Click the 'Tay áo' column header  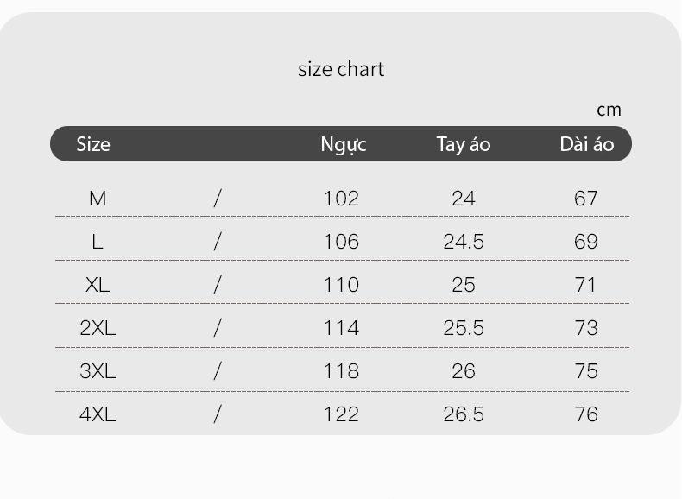[464, 145]
